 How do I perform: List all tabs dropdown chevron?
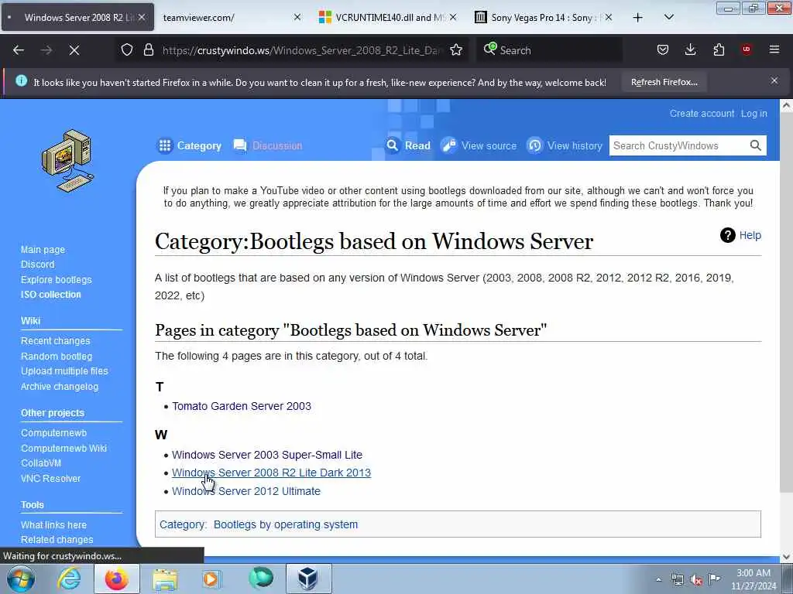pos(668,17)
